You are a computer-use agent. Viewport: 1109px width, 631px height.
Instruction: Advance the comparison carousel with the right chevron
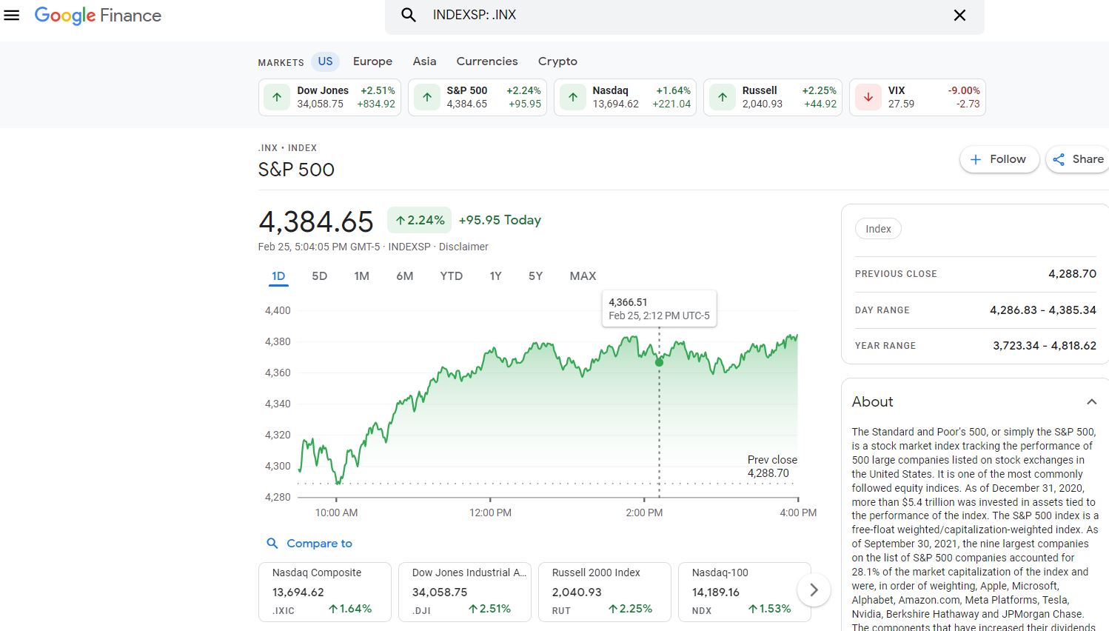pos(814,590)
